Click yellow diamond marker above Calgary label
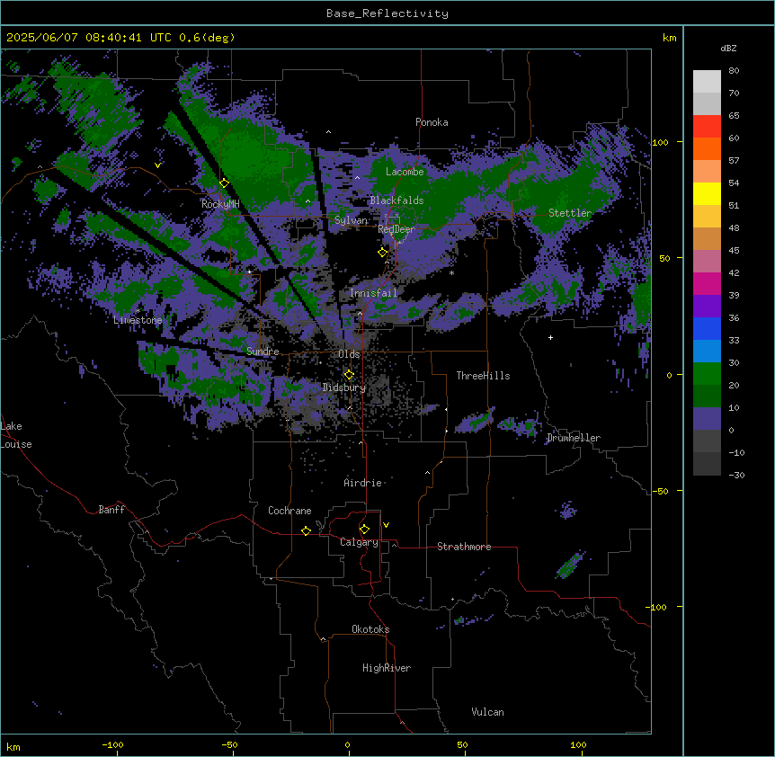The width and height of the screenshot is (775, 757). pyautogui.click(x=364, y=530)
